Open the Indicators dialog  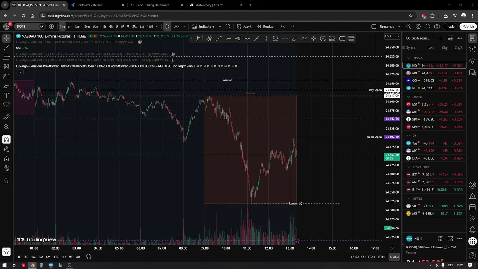tap(203, 27)
